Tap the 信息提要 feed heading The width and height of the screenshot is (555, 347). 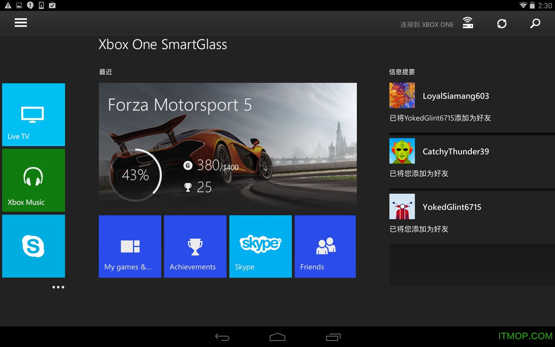coord(402,72)
